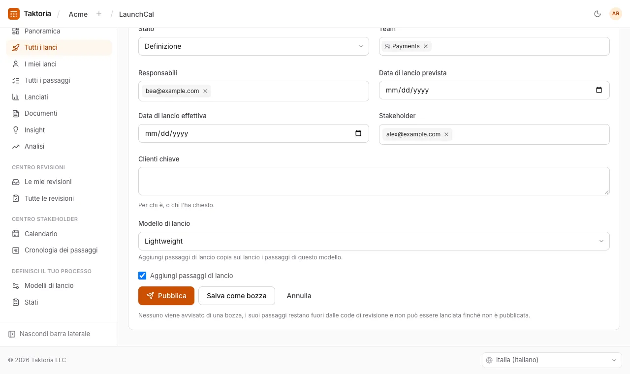
Task: Open the Lanciati section
Action: pos(59,97)
